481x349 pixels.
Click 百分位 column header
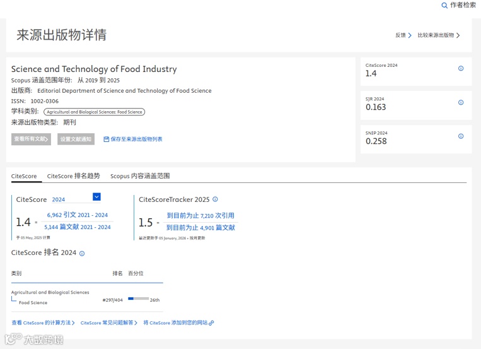[136, 273]
